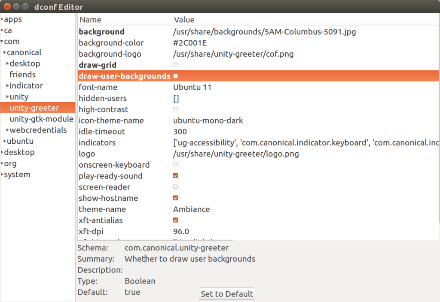Toggle the high-contrast checkbox
Image resolution: width=440 pixels, height=302 pixels.
(x=176, y=109)
